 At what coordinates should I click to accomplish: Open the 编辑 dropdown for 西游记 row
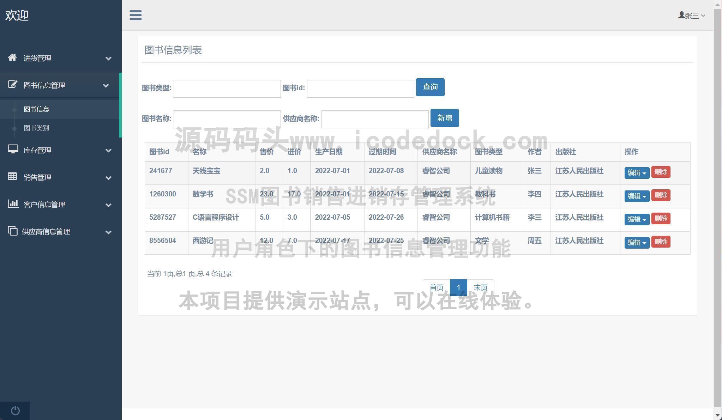coord(637,243)
